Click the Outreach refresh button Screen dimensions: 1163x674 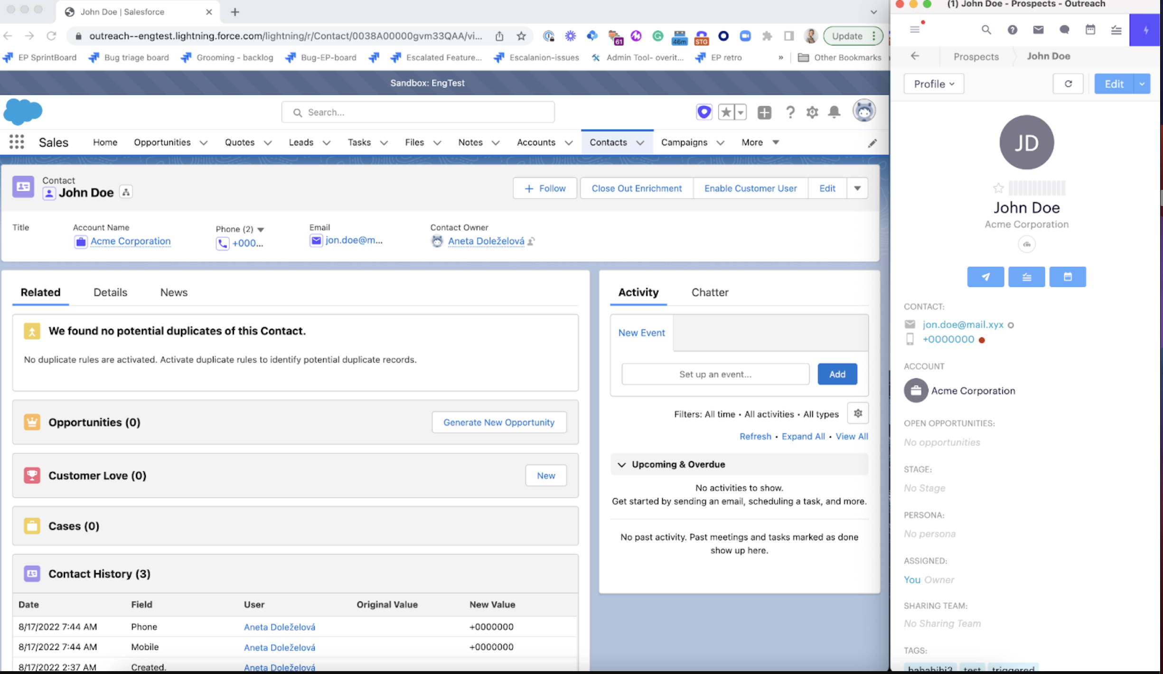click(1068, 84)
